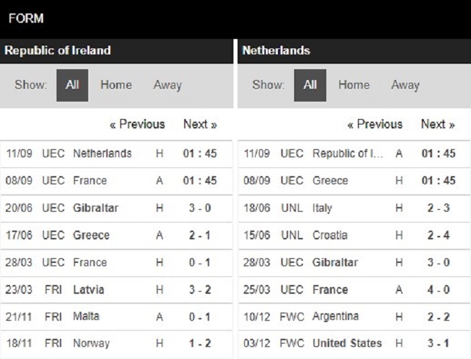Open the United States 3 - 1 result
471x359 pixels.
(355, 344)
